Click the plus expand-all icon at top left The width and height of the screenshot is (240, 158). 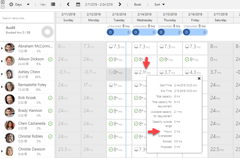[3, 2]
